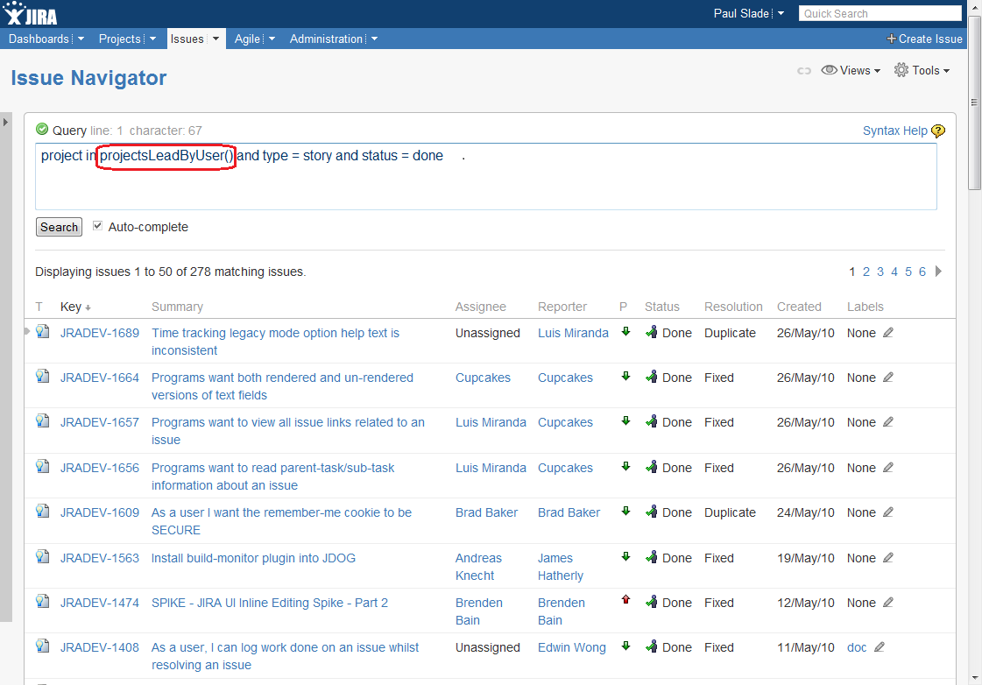Image resolution: width=982 pixels, height=685 pixels.
Task: Click the page vertical scrollbar thumb
Action: coord(974,102)
